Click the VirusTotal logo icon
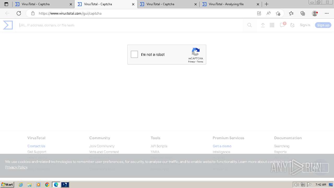The image size is (334, 188). click(8, 25)
